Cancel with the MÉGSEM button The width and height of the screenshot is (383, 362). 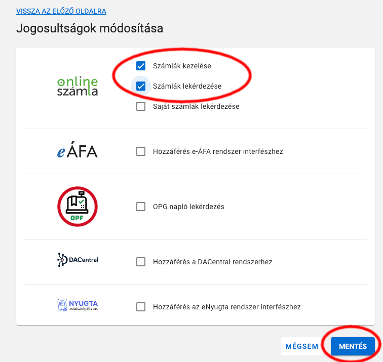click(301, 346)
